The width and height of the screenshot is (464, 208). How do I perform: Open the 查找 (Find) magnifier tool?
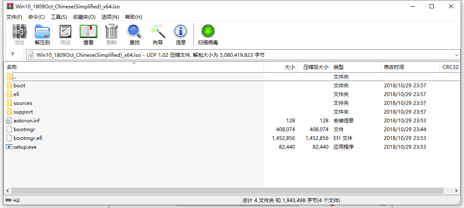[134, 34]
